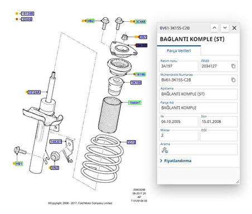Click the triangular top mount drawing
Viewport: 252px width, 214px height.
pos(123,50)
